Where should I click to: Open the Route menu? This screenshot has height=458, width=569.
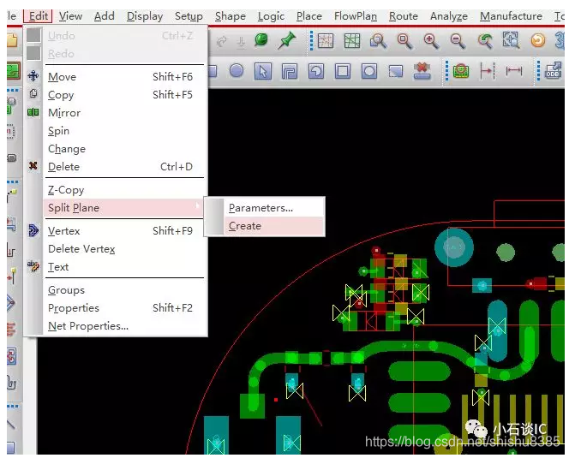click(403, 15)
